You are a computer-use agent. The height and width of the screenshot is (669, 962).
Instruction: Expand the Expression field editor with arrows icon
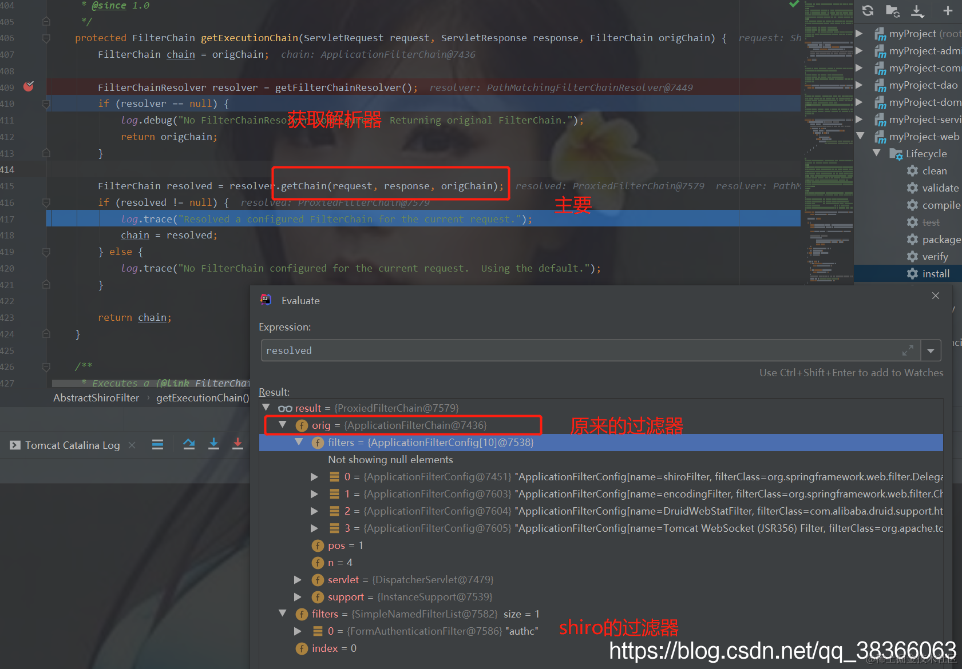(x=908, y=350)
